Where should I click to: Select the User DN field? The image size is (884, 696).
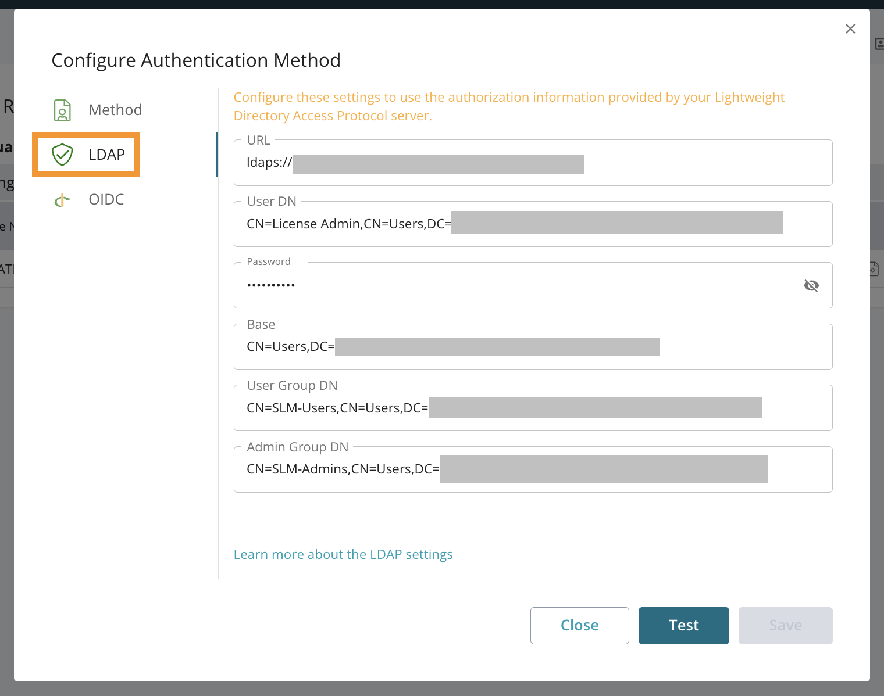click(533, 224)
